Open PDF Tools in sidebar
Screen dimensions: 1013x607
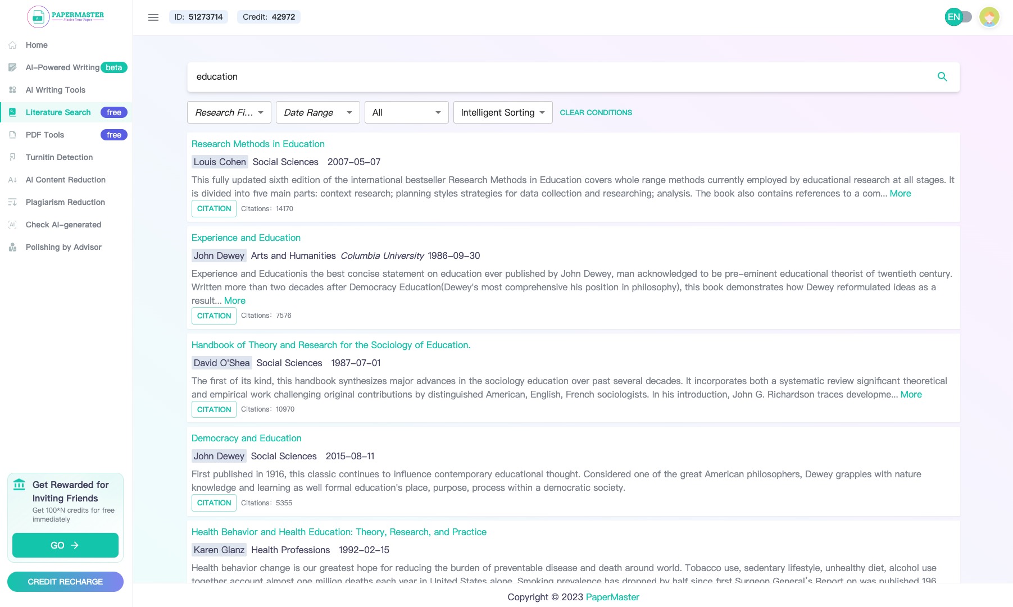pos(45,135)
